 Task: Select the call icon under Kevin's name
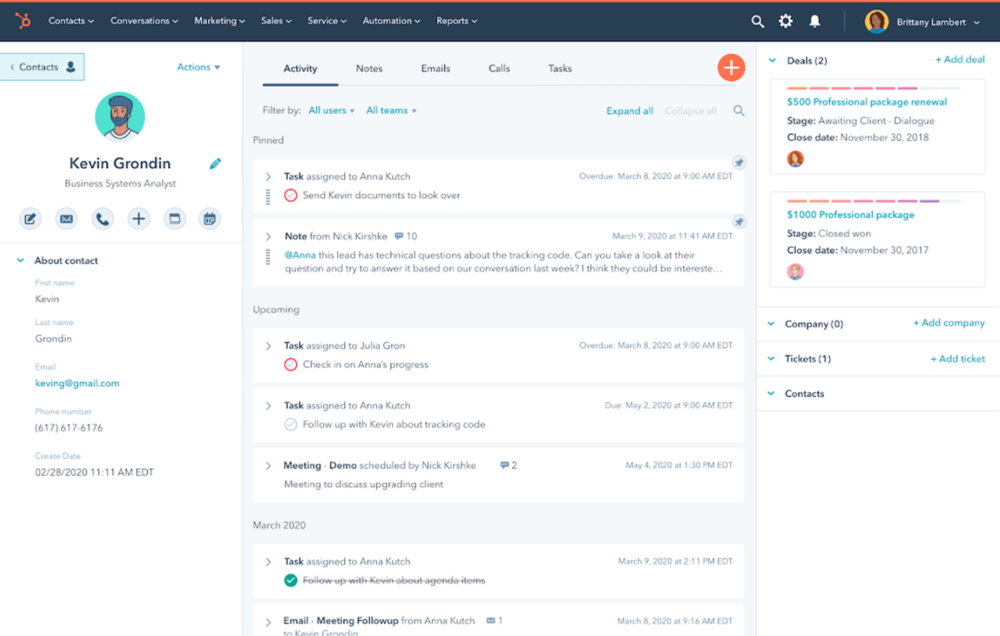(x=102, y=219)
